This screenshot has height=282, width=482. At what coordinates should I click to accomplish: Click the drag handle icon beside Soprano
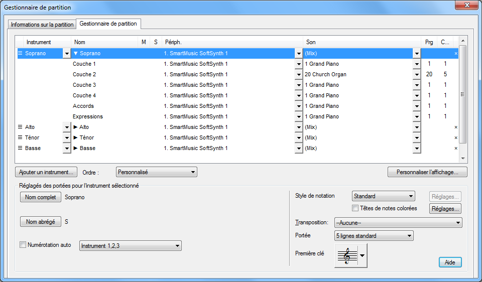tap(20, 53)
